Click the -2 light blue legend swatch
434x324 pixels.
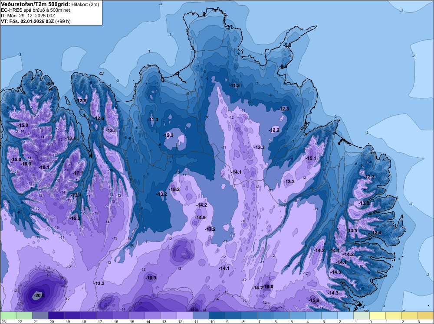click(345, 315)
